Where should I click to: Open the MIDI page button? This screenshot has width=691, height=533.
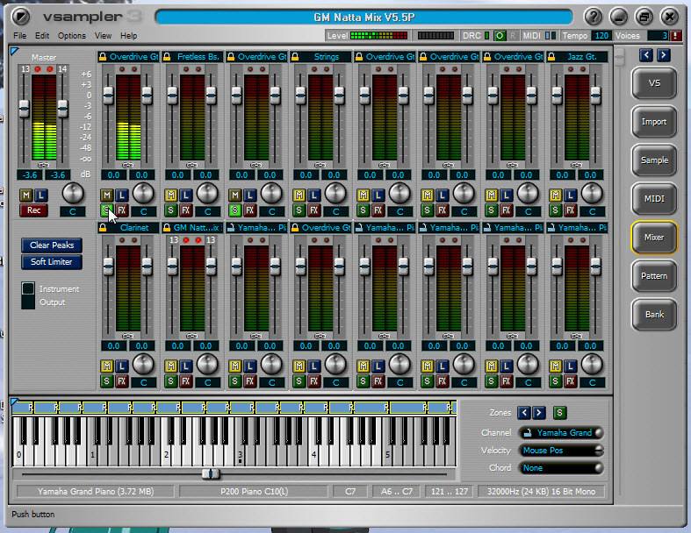click(x=654, y=199)
